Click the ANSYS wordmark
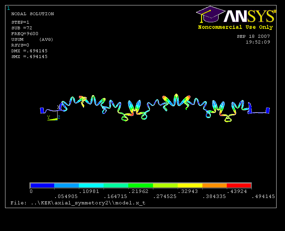The width and height of the screenshot is (285, 231). [x=249, y=16]
